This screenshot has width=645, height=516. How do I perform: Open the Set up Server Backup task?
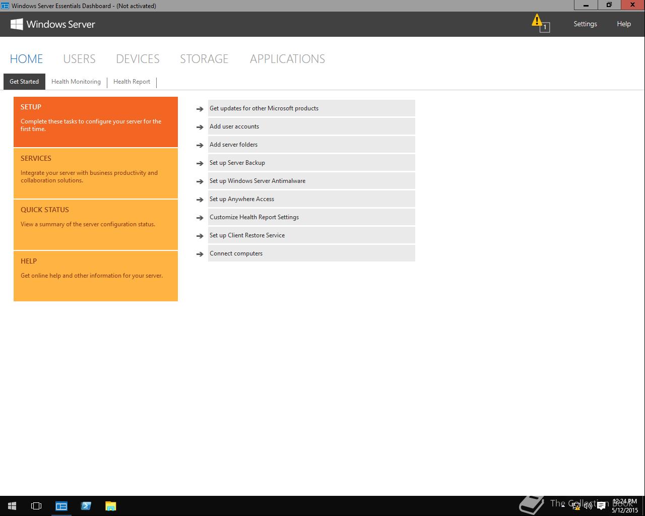tap(311, 163)
